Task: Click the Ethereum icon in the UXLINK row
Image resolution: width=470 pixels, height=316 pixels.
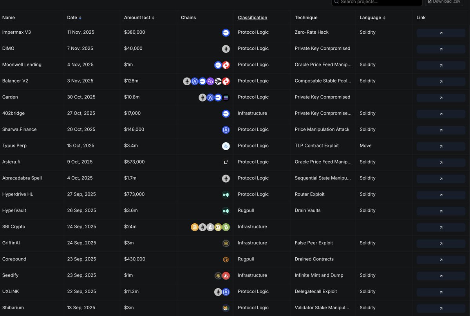Action: 218,292
